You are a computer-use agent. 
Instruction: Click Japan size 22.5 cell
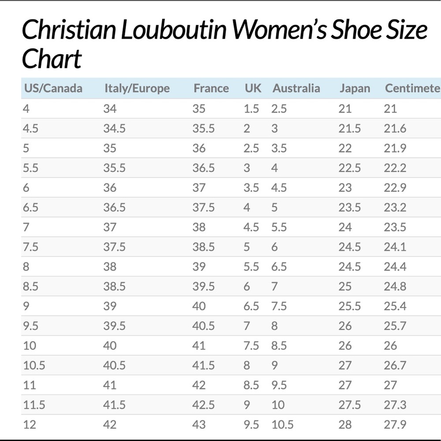coord(350,168)
